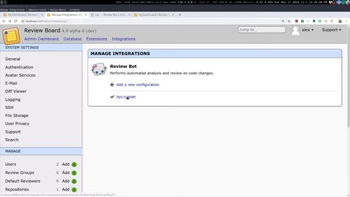Click the browser forward arrow
The image size is (350, 197).
(x=10, y=21)
